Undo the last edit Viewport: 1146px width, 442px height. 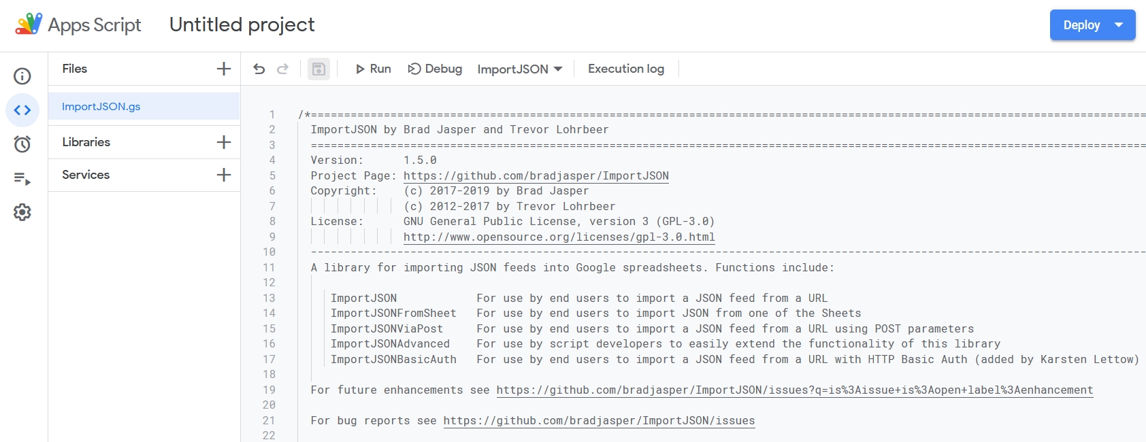click(x=259, y=69)
